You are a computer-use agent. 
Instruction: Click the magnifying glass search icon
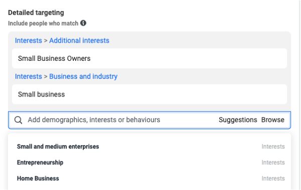[18, 120]
